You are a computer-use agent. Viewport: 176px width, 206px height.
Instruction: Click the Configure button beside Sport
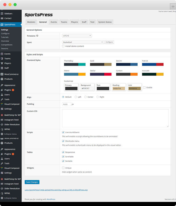(x=109, y=42)
